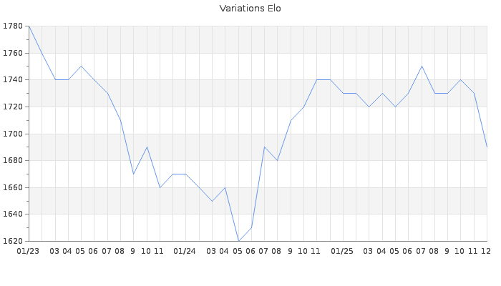Screen dimensions: 501x286
Task: Select the 1660 y-axis label
Action: tap(13, 187)
